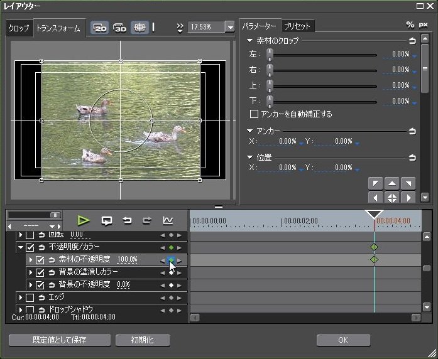Screen dimensions: 438x359
Task: Confirm with the OK button
Action: point(343,340)
